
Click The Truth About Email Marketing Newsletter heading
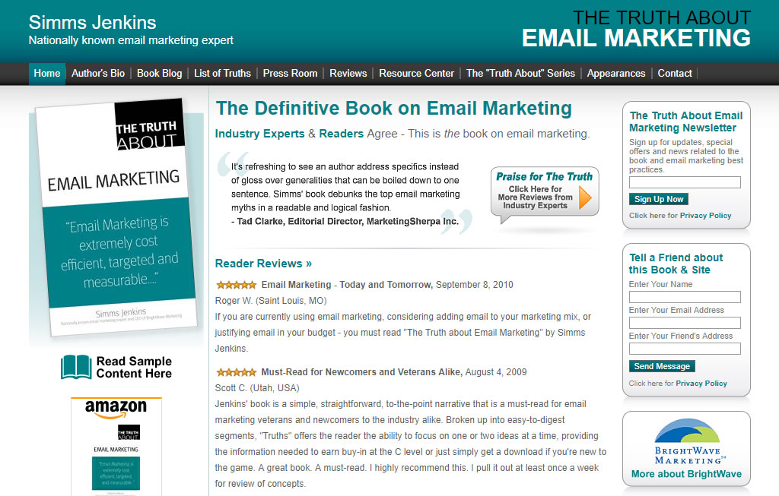[x=685, y=122]
